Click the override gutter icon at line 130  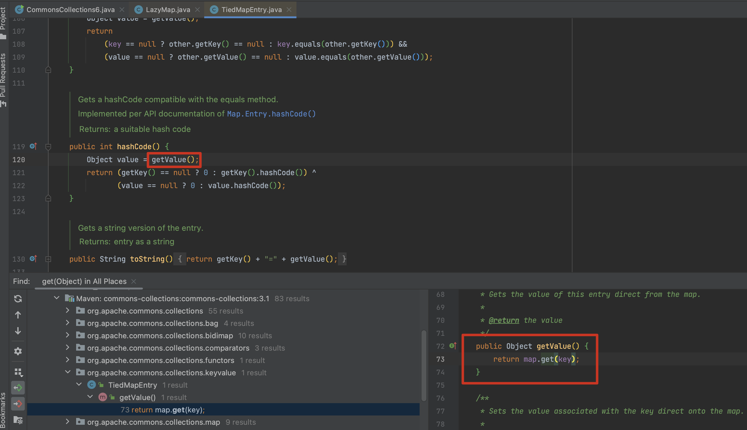pos(33,259)
